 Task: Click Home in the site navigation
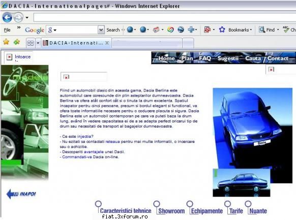tap(166, 58)
